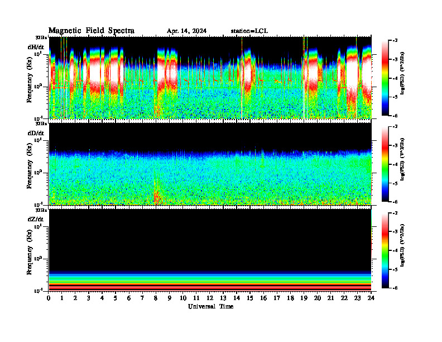Click the color bar beside the dD/dt panel
This screenshot has width=442, height=342.
(385, 164)
